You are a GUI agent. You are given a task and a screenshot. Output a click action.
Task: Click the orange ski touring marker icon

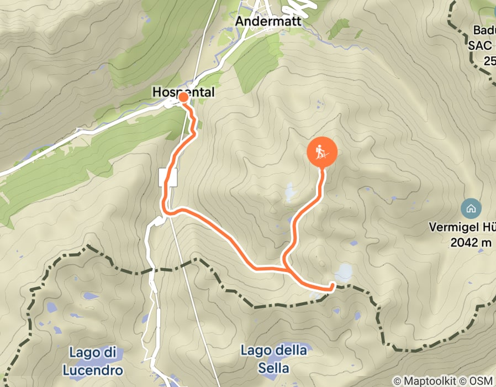[x=322, y=152]
